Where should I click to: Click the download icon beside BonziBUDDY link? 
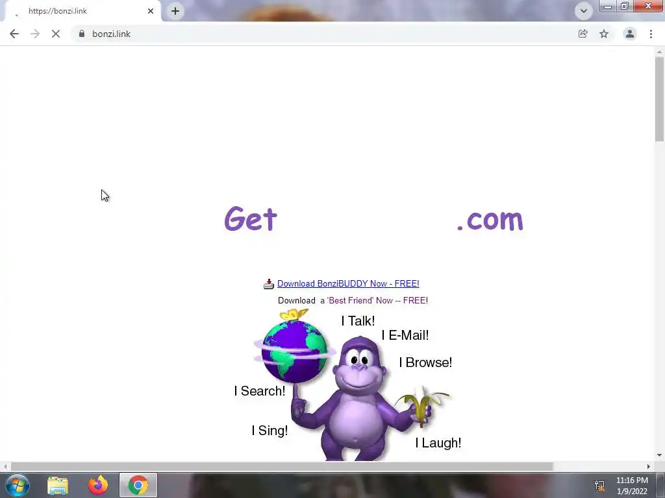tap(269, 284)
